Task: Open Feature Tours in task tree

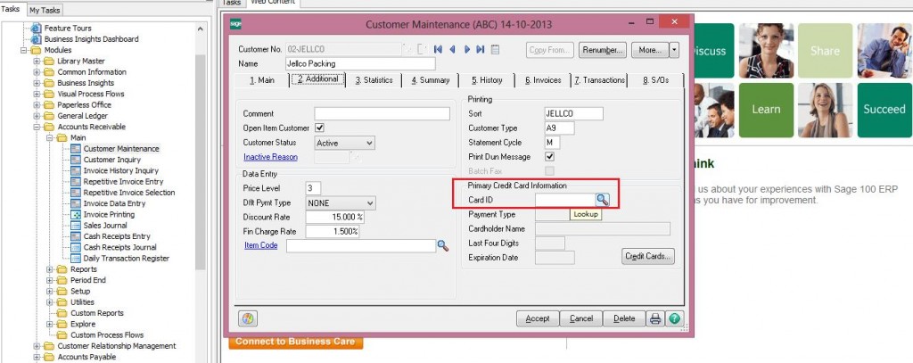Action: [x=68, y=28]
